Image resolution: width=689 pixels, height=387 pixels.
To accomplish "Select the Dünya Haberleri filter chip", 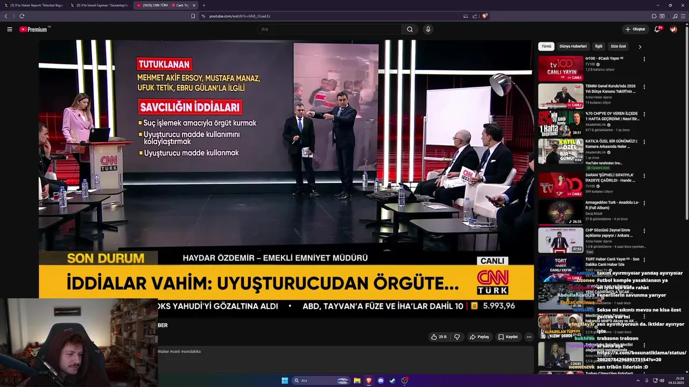I will [x=573, y=47].
